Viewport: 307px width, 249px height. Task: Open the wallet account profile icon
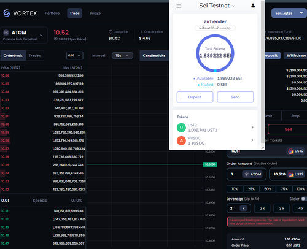point(253,6)
